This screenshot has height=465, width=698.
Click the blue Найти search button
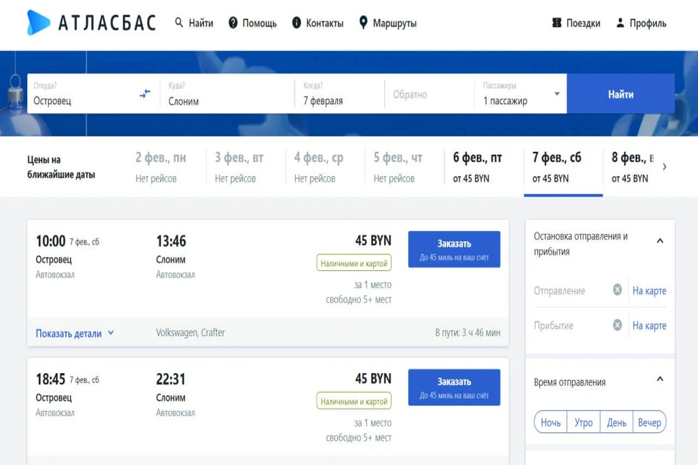click(x=621, y=94)
